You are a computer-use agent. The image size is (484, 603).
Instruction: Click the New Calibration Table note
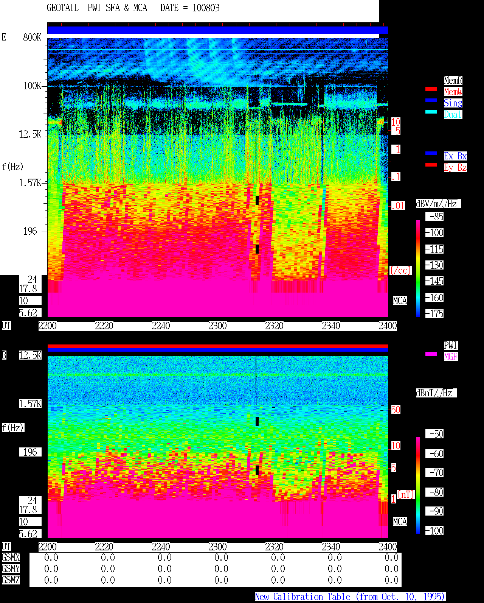[x=350, y=597]
